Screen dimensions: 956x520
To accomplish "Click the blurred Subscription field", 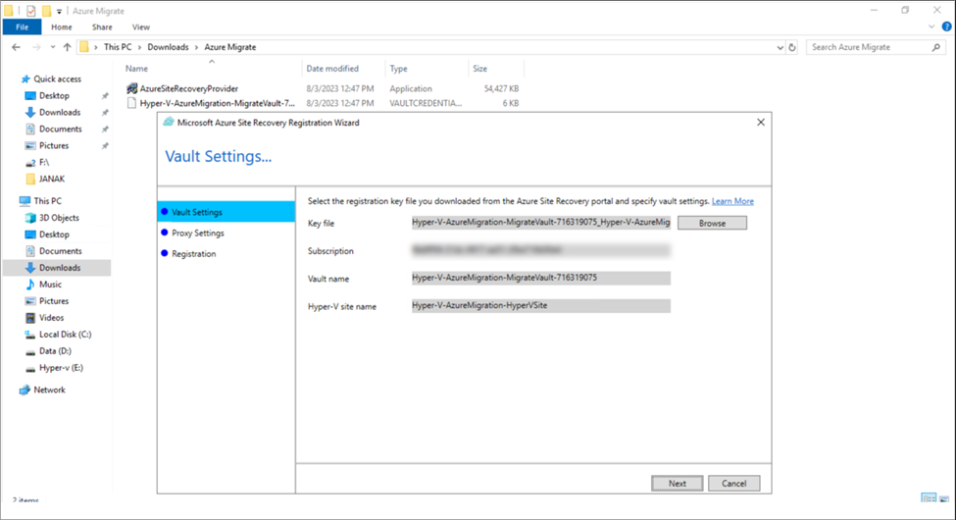I will pos(541,250).
